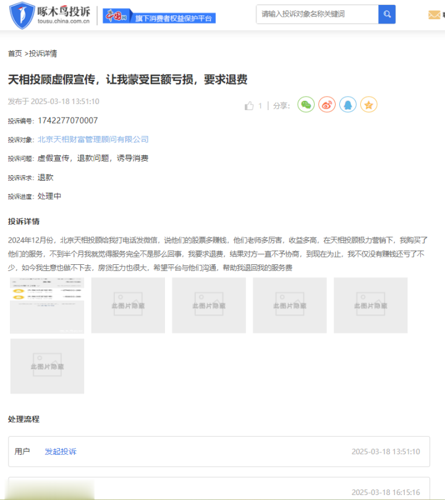Click the 用户 label in process row
The image size is (445, 500).
click(x=22, y=452)
